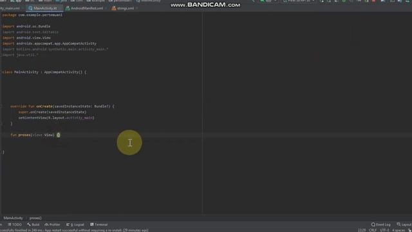Click the UTF-8 encoding indicator
Image resolution: width=412 pixels, height=232 pixels.
[384, 230]
